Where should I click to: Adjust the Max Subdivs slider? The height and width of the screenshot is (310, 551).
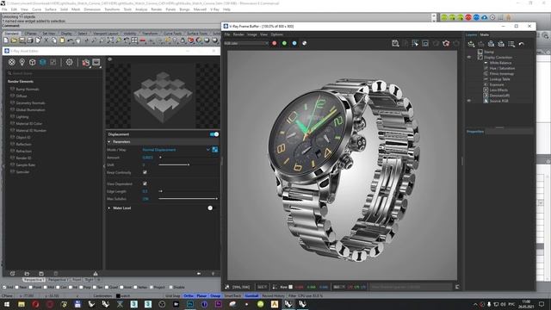(x=188, y=199)
